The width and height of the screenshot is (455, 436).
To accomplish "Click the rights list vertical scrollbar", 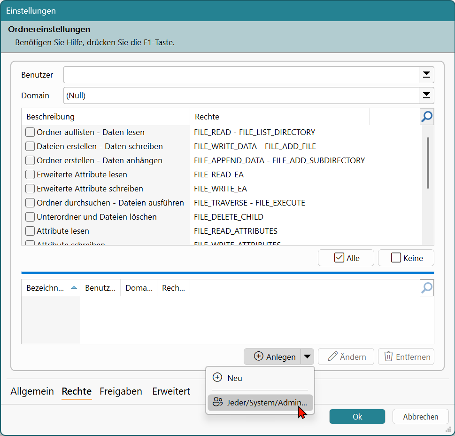I will pyautogui.click(x=428, y=163).
